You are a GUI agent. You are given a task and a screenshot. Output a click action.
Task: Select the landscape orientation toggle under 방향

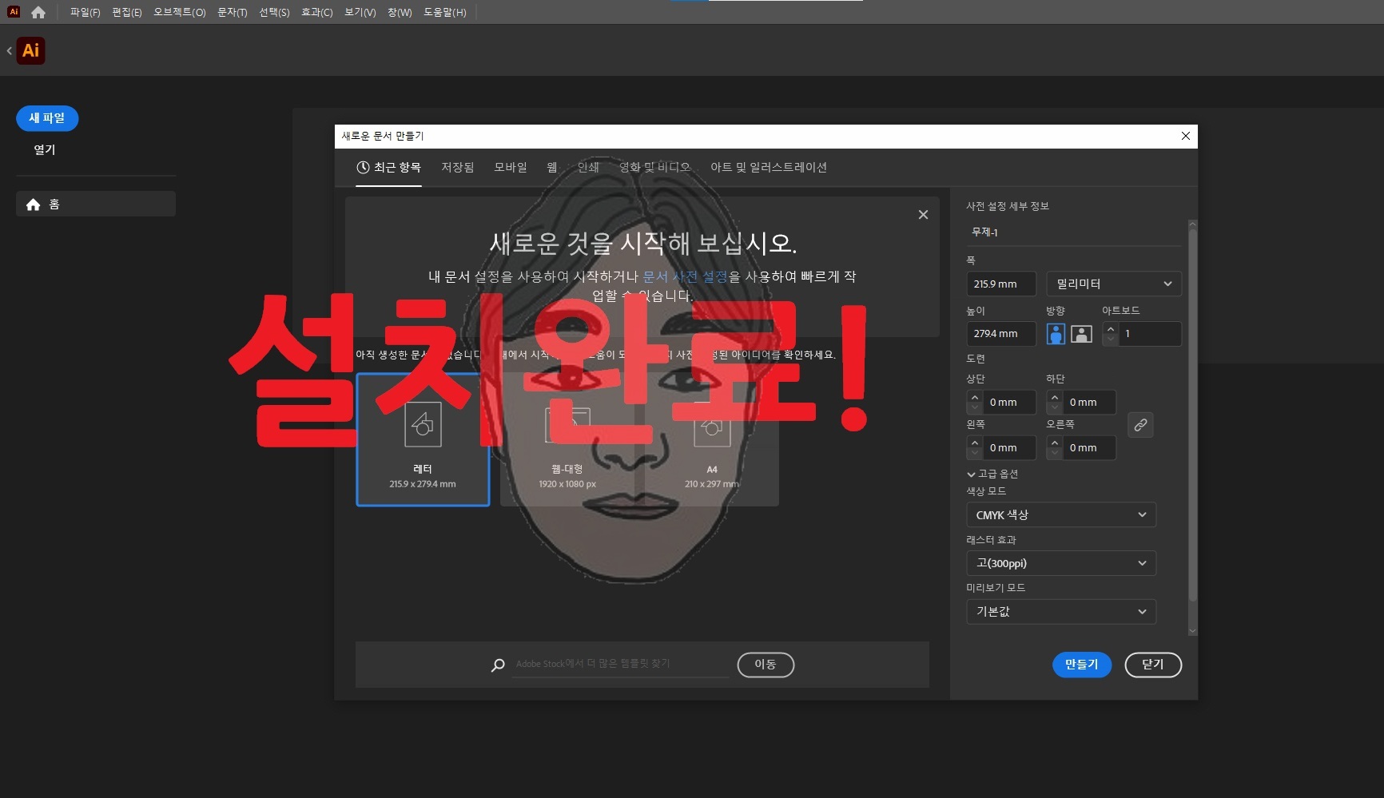(1081, 334)
